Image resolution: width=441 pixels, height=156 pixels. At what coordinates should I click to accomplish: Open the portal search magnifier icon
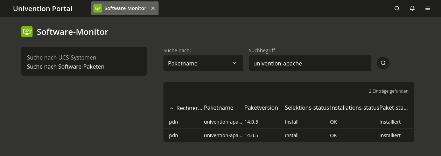tap(397, 8)
